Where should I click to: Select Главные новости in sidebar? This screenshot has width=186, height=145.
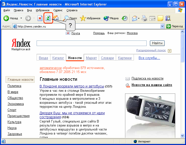(20, 79)
